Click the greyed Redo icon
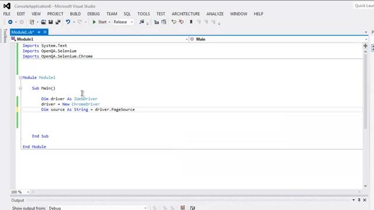374x210 pixels. [80, 22]
